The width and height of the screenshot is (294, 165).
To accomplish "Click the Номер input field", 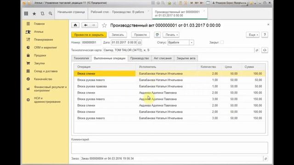I will point(91,43).
